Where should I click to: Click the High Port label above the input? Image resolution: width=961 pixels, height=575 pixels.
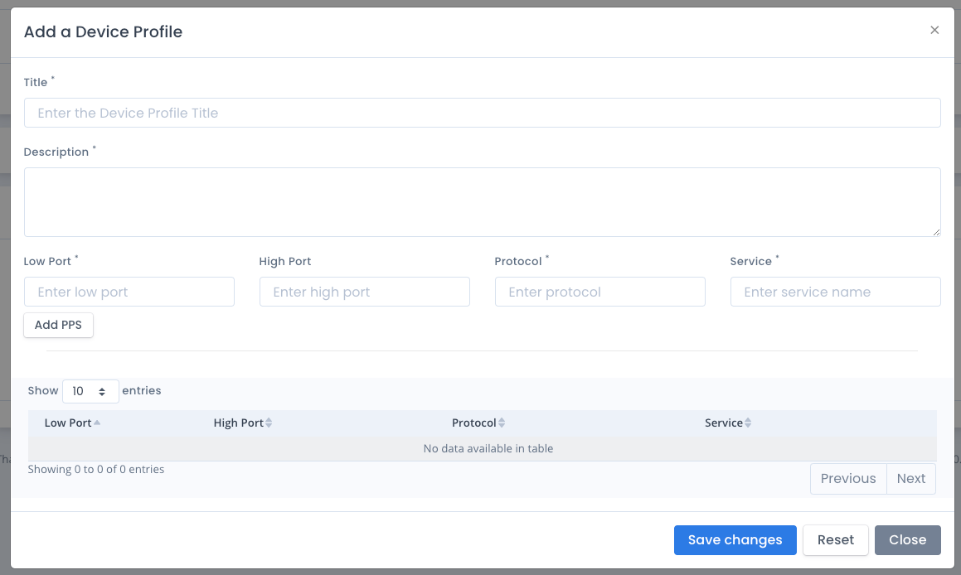(285, 261)
